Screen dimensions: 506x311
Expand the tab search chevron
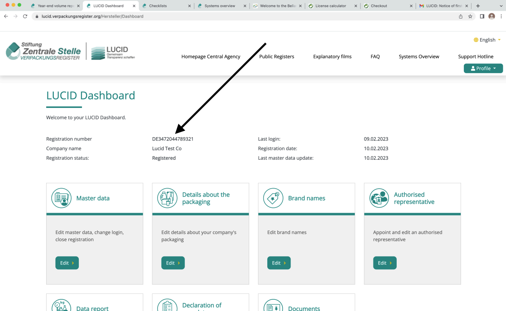coord(500,6)
